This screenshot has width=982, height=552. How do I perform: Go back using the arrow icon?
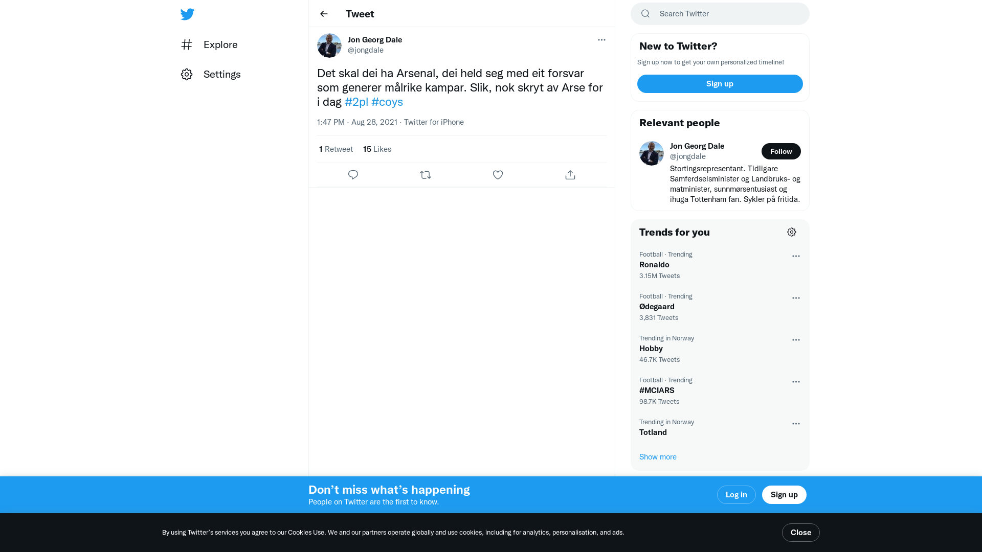click(x=324, y=14)
